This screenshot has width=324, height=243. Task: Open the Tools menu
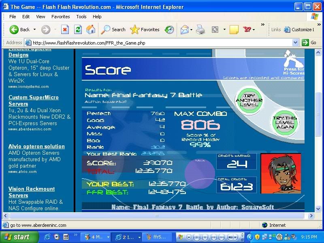click(x=81, y=17)
